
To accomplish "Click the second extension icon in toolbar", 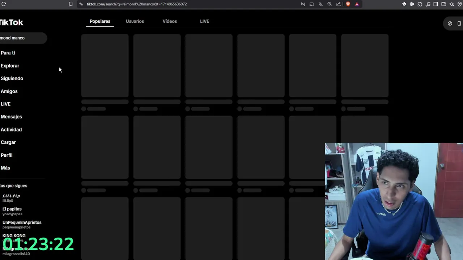I will pos(412,4).
